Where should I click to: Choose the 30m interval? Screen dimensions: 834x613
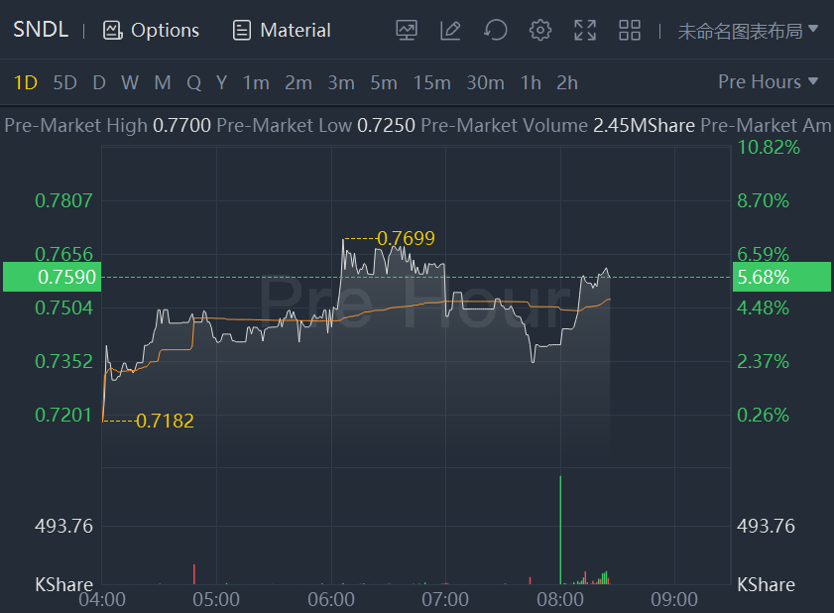coord(485,82)
